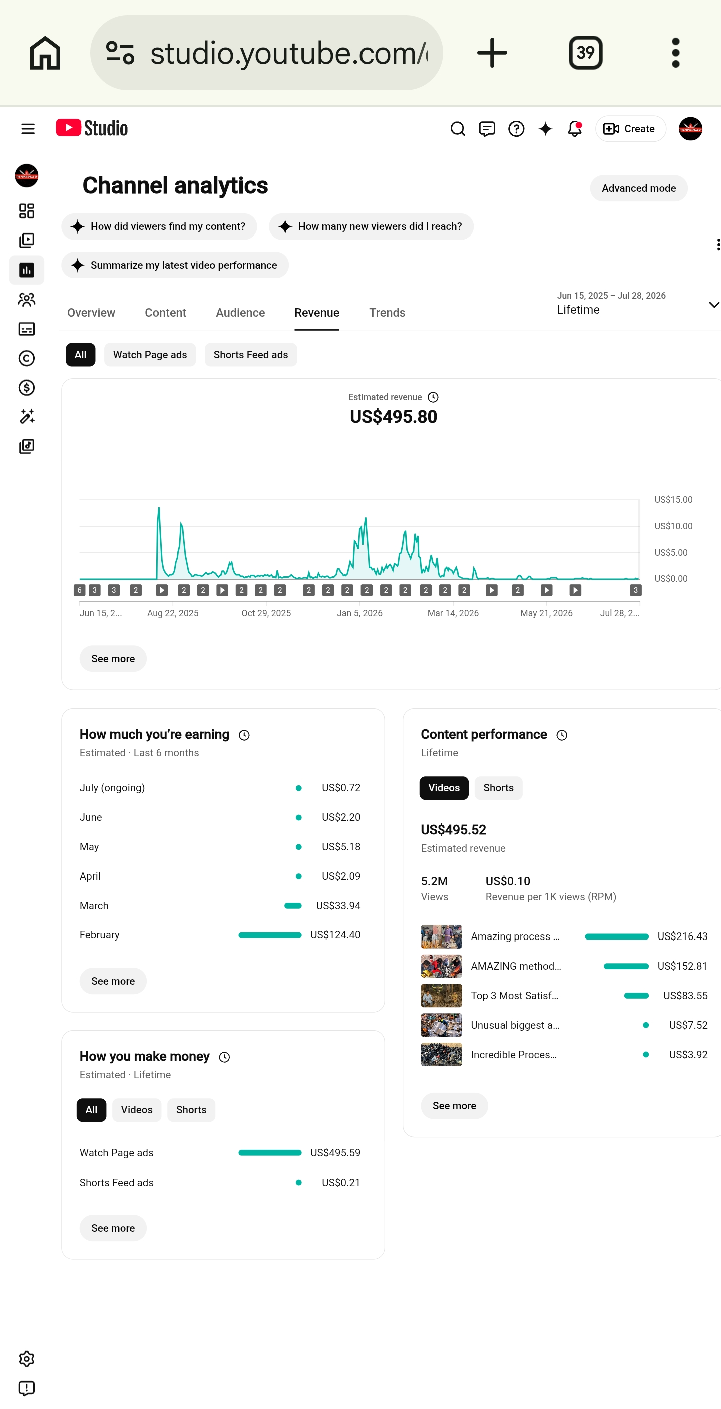Select Videos chip under How you make money
Viewport: 721px width, 1409px height.
point(137,1110)
